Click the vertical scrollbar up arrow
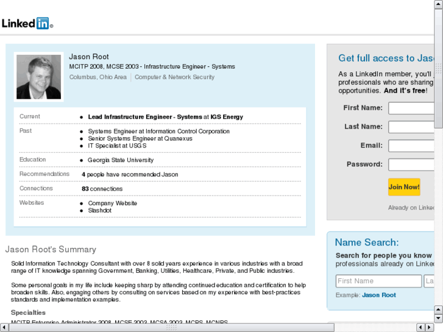Viewport: 443px width, 332px height. (438, 4)
